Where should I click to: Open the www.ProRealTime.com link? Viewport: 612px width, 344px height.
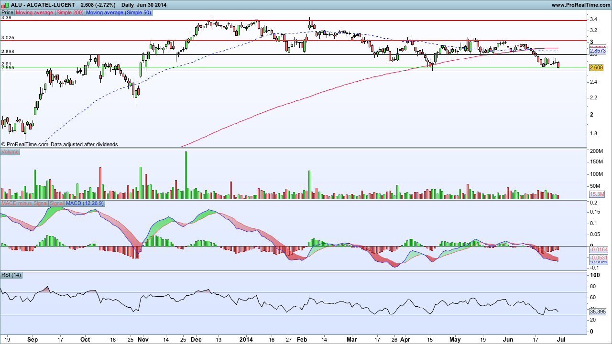click(580, 5)
